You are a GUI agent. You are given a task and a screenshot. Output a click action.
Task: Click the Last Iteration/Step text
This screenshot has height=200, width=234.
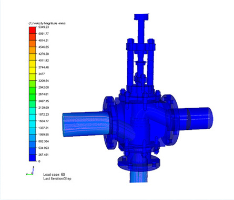click(x=57, y=178)
